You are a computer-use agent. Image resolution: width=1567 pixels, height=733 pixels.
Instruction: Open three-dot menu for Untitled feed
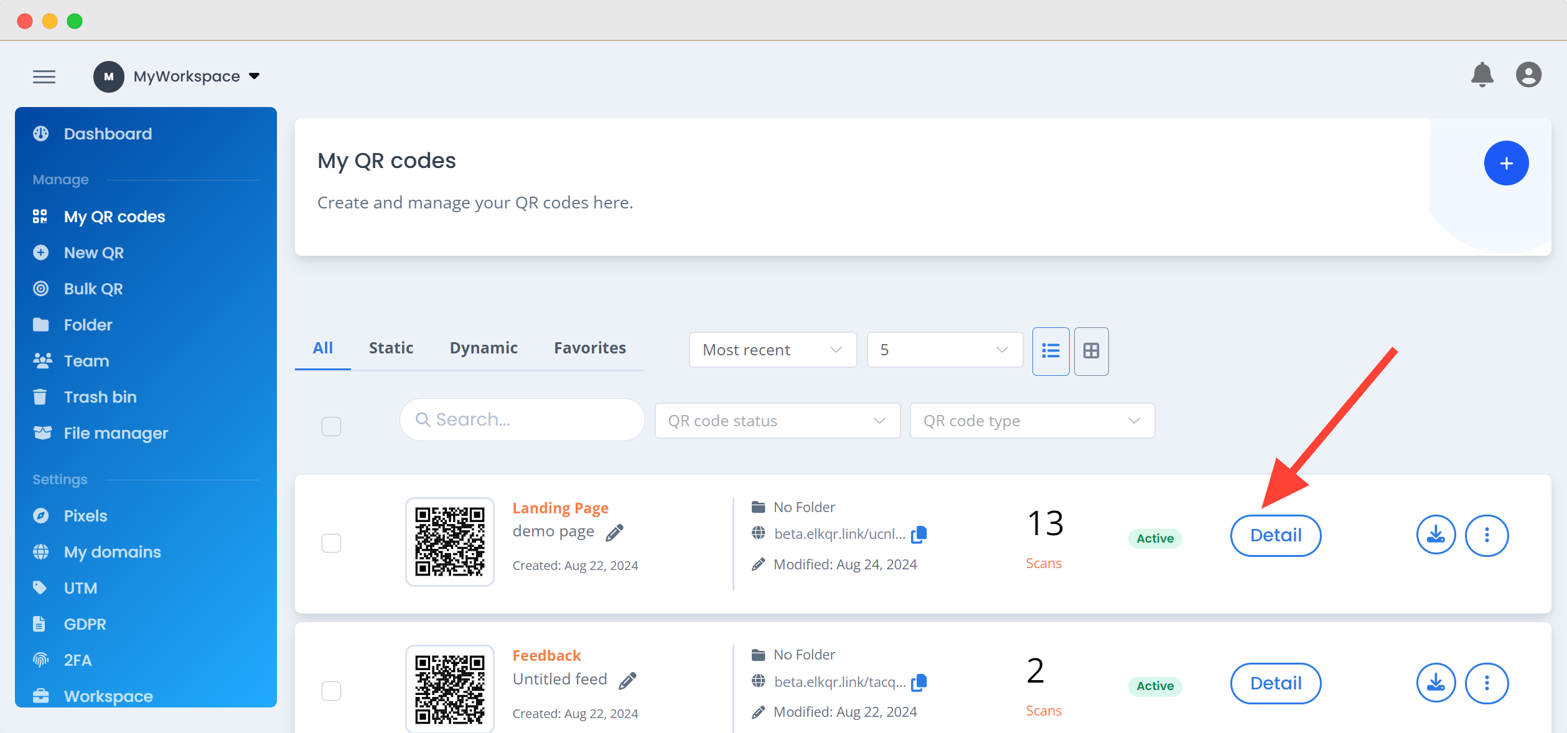[1486, 683]
